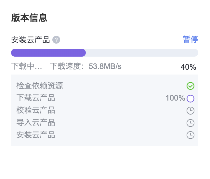Select the 检查依赖资源 step label
The image size is (210, 179).
(40, 86)
